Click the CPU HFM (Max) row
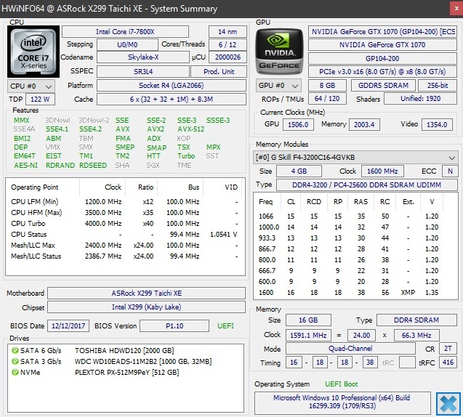Screen dimensions: 463x417 click(x=124, y=212)
